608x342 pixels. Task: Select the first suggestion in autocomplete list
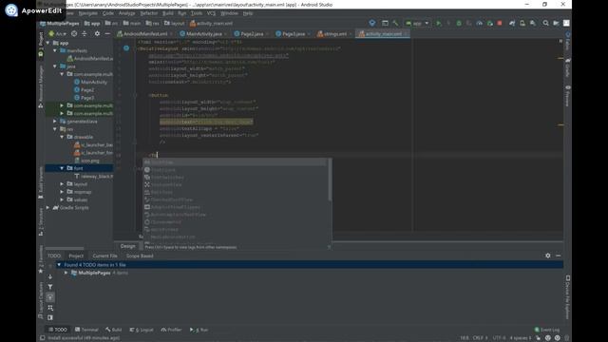[235, 162]
